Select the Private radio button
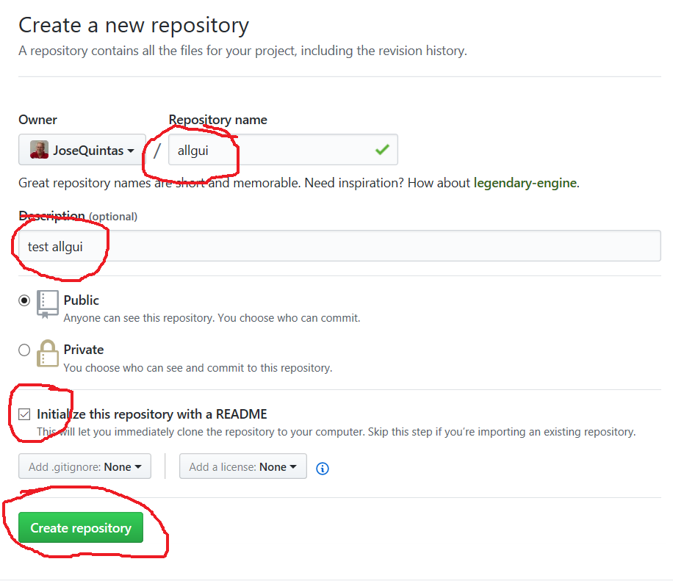Screen dimensions: 673x581 pos(24,350)
